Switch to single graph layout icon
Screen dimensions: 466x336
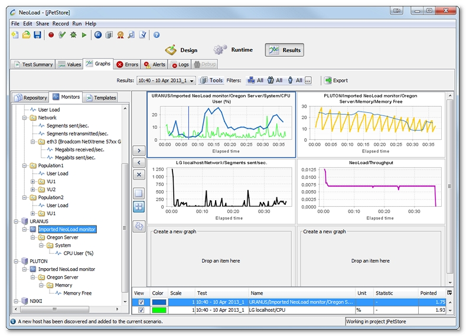(x=139, y=193)
